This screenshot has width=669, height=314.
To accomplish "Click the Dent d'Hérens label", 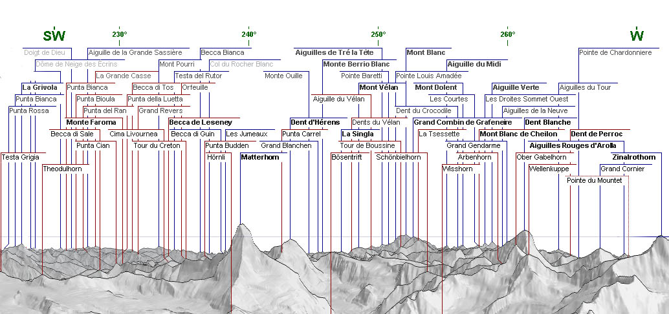I will click(x=314, y=122).
